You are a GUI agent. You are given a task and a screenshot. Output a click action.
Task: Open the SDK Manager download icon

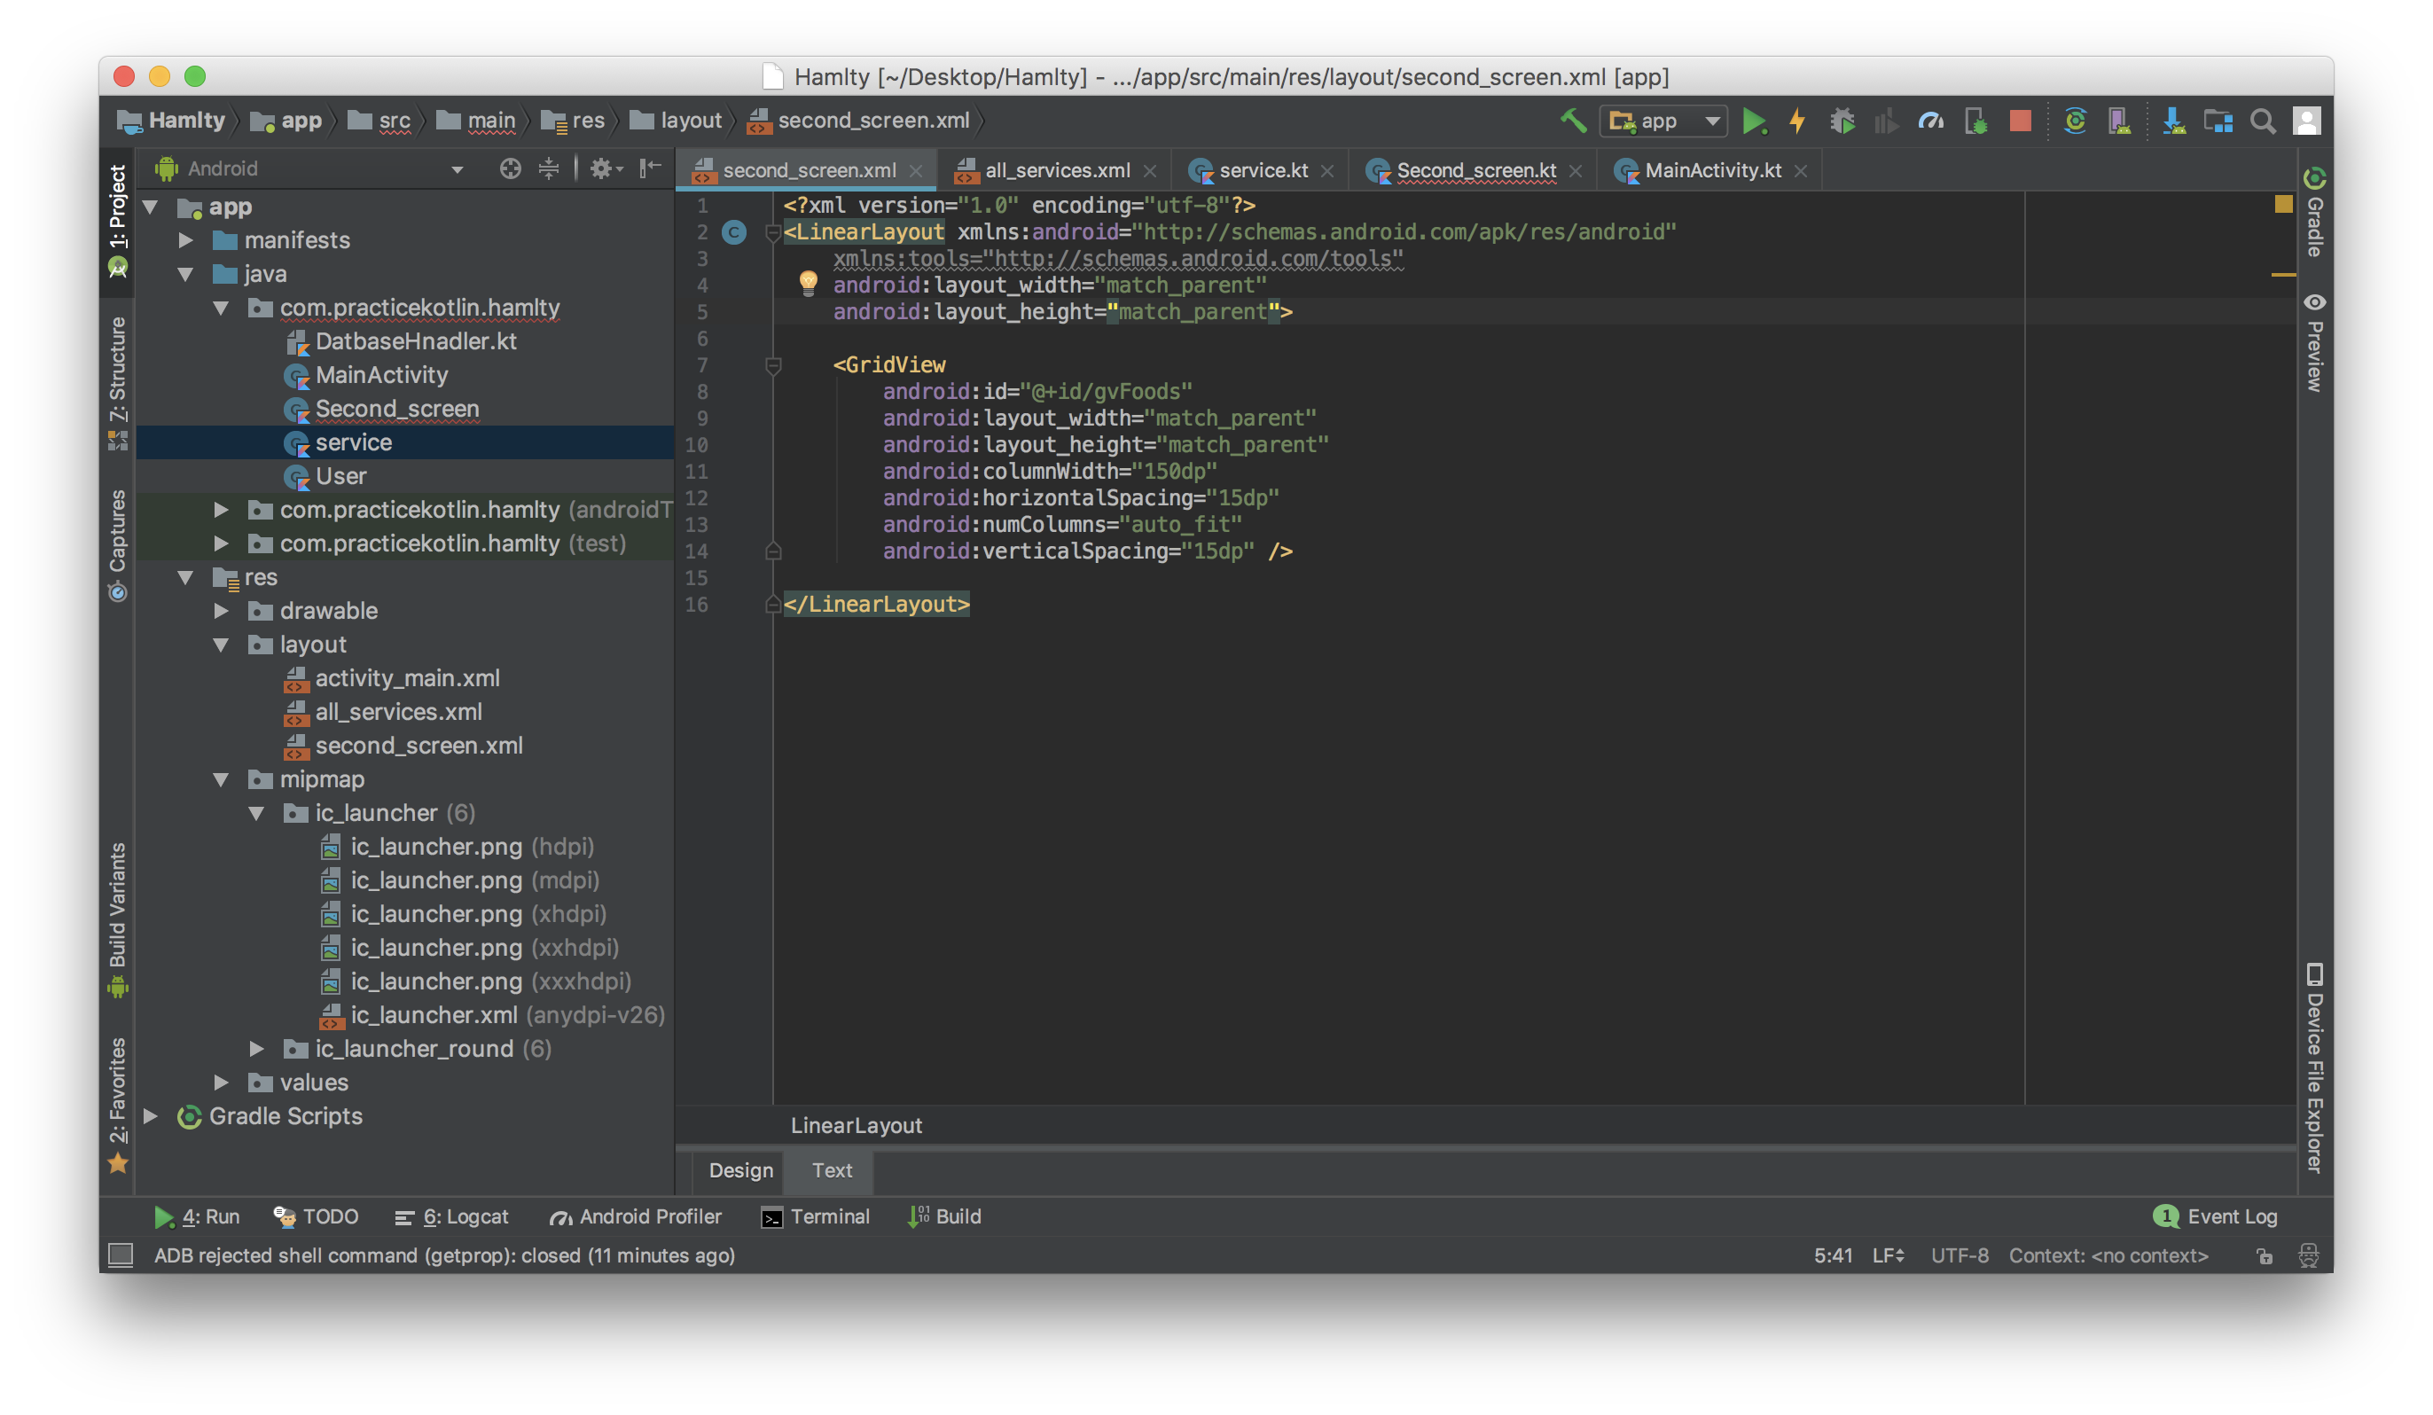(2173, 121)
